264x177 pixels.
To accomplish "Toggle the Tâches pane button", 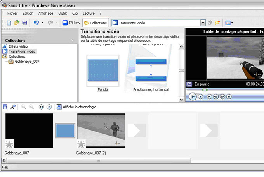I will pyautogui.click(x=71, y=23).
